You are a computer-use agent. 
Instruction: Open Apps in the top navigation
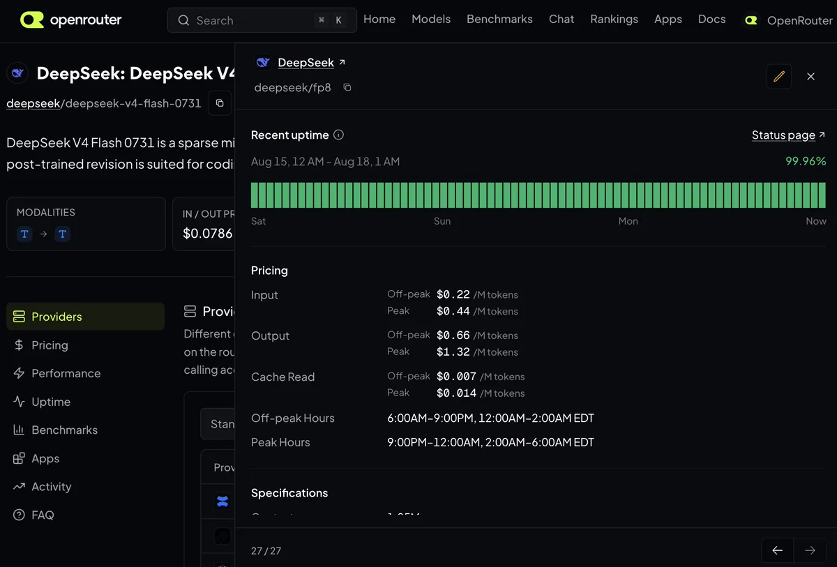[668, 20]
